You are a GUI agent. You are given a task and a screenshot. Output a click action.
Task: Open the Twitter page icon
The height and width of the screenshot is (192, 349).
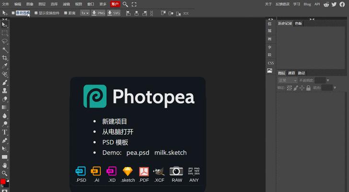click(334, 4)
